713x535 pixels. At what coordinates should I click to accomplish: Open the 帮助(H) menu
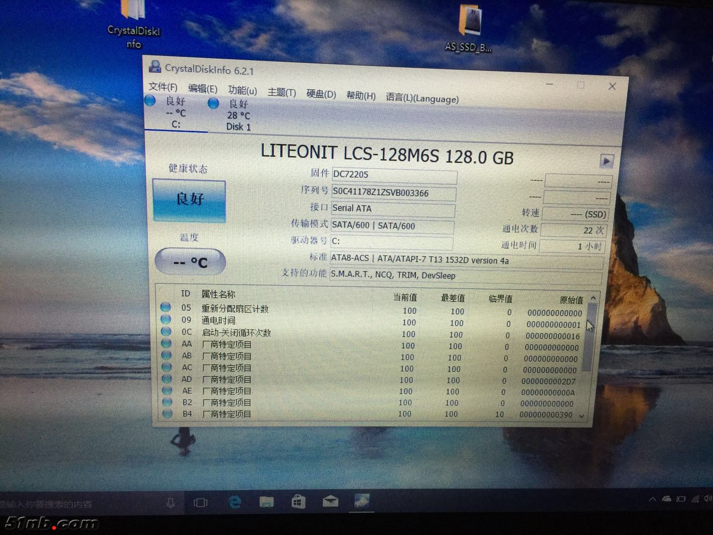tap(361, 96)
